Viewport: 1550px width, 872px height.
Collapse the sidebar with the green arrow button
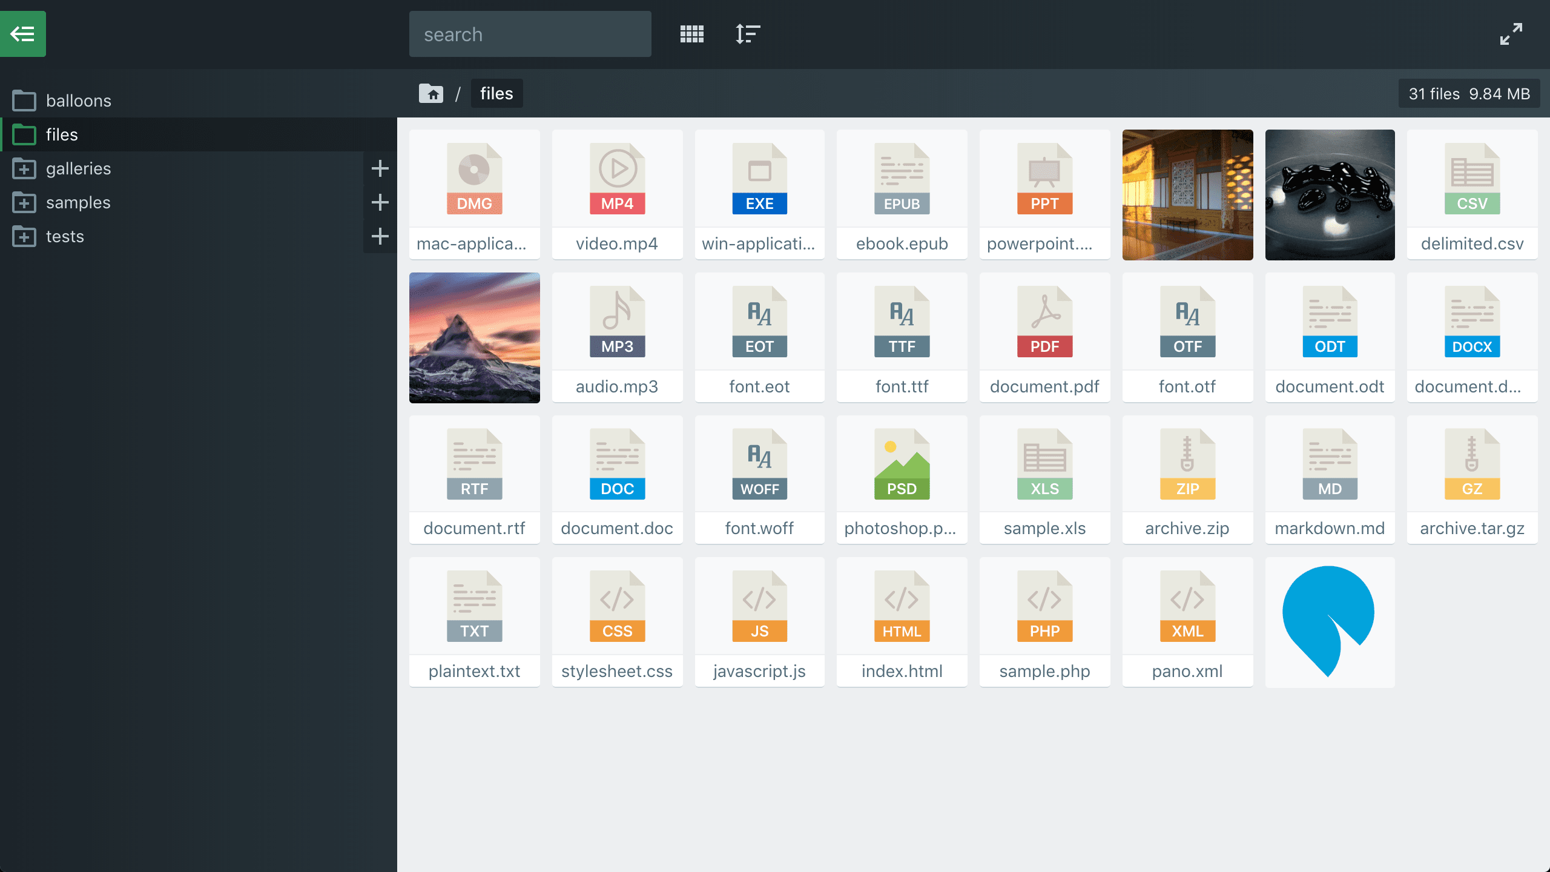pyautogui.click(x=23, y=34)
